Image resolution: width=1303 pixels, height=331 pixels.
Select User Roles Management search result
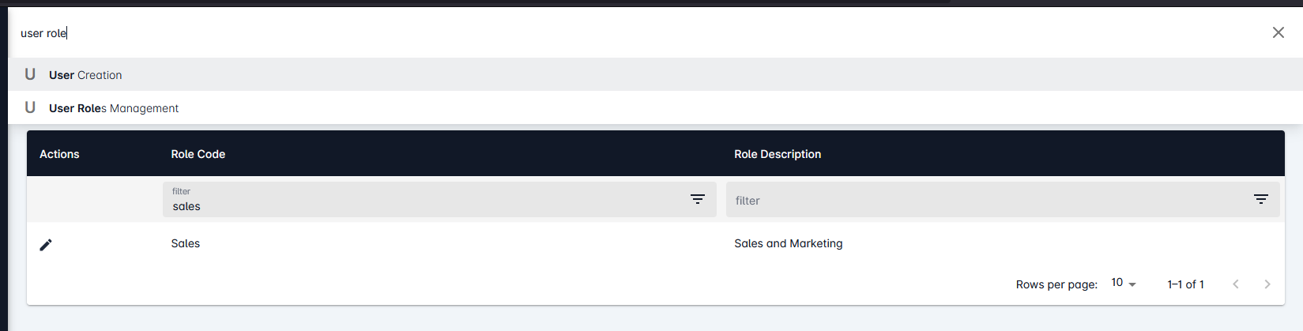[655, 107]
